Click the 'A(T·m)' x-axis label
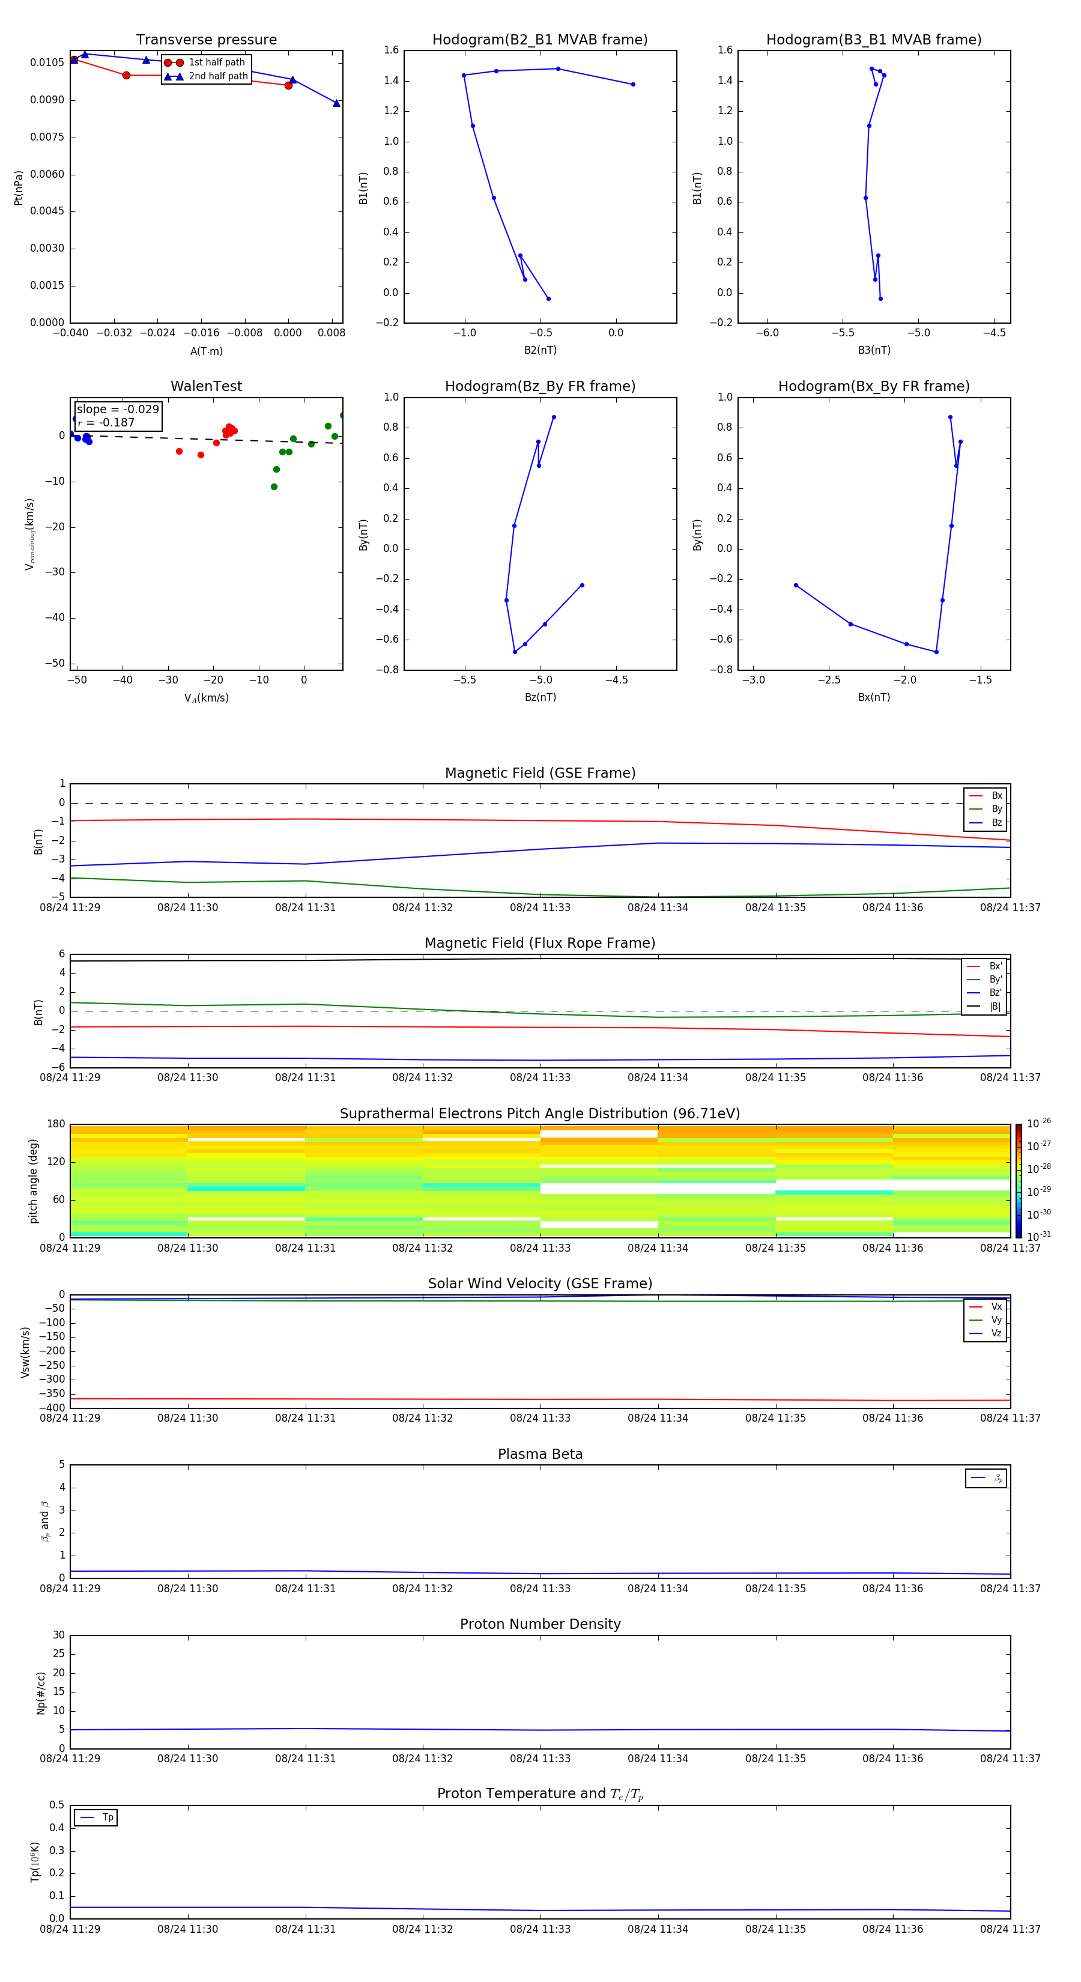Screen dimensions: 1081x1982 206,351
